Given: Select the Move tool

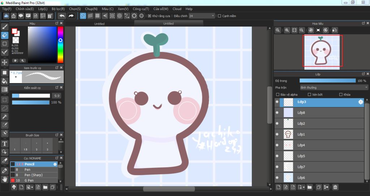Looking at the screenshot, I should tap(5, 62).
